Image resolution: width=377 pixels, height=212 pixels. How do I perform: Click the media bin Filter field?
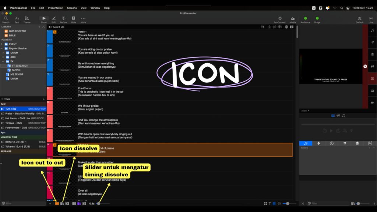click(328, 203)
